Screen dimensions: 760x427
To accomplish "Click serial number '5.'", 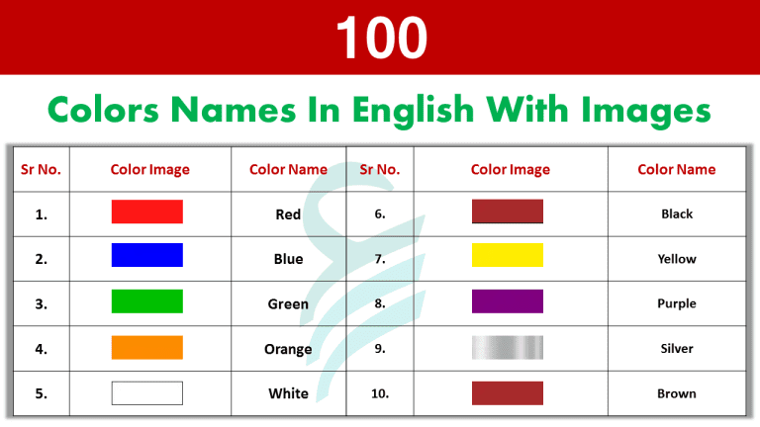I will (x=42, y=393).
